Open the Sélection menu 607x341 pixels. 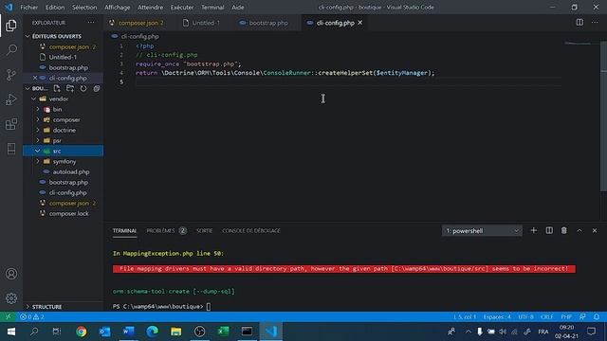coord(84,7)
